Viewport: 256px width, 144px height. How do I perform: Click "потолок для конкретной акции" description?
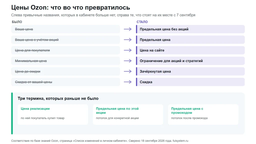[117, 118]
